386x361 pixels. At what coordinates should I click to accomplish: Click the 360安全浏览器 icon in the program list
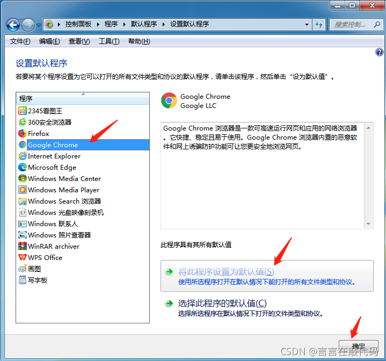click(x=23, y=122)
